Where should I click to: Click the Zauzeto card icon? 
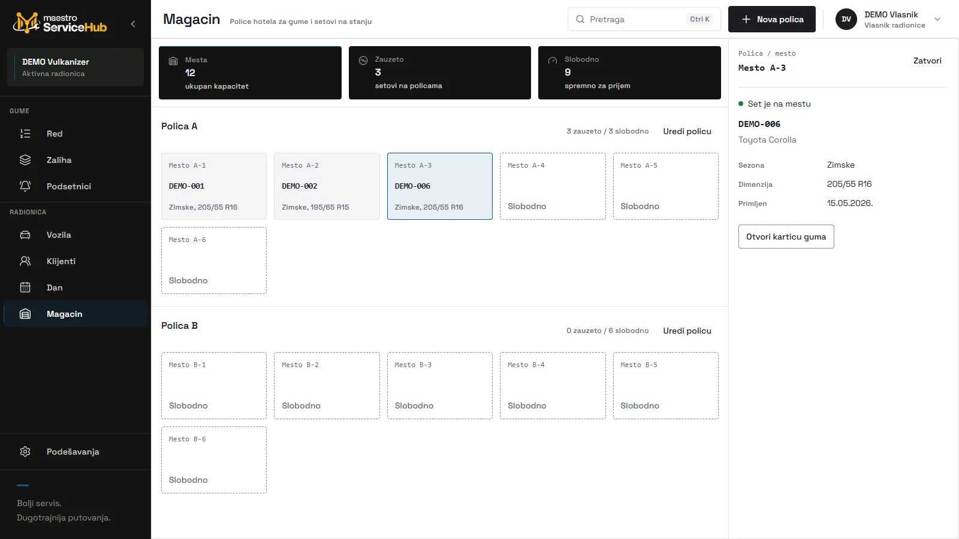(x=363, y=60)
